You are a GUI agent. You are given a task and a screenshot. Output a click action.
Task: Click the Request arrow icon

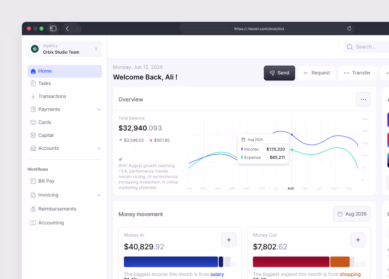[x=306, y=73]
